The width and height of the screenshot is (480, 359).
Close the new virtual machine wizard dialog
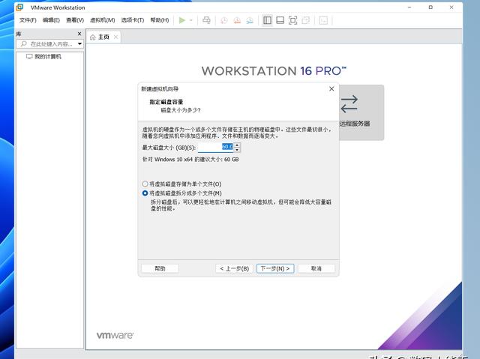coord(331,88)
